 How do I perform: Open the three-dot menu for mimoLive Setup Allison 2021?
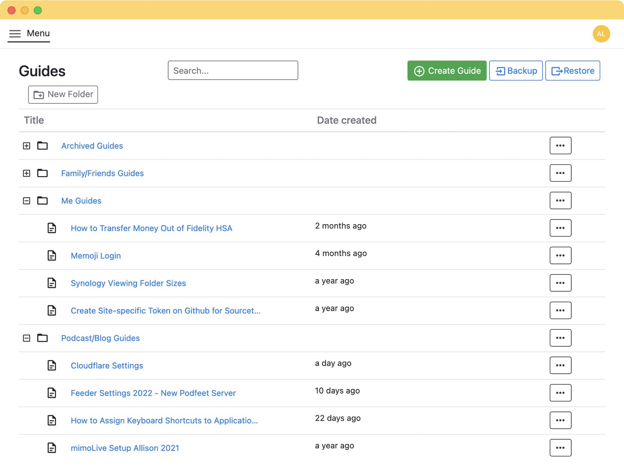pyautogui.click(x=560, y=448)
